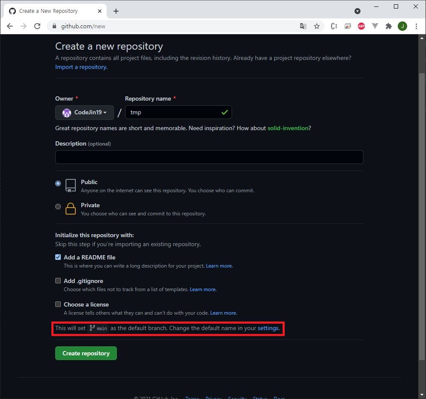The image size is (426, 399).
Task: Bookmark this page with the star icon
Action: click(x=317, y=26)
